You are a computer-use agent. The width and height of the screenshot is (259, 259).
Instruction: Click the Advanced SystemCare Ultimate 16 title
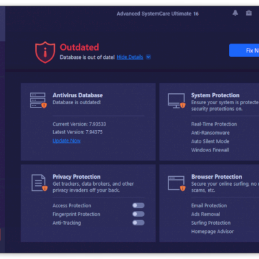(158, 14)
